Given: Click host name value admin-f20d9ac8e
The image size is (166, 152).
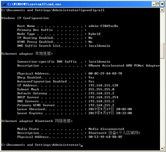Looking at the screenshot, I should [103, 26].
